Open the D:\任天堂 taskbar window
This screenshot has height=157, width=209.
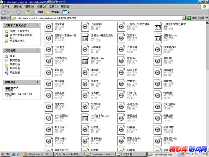click(131, 154)
